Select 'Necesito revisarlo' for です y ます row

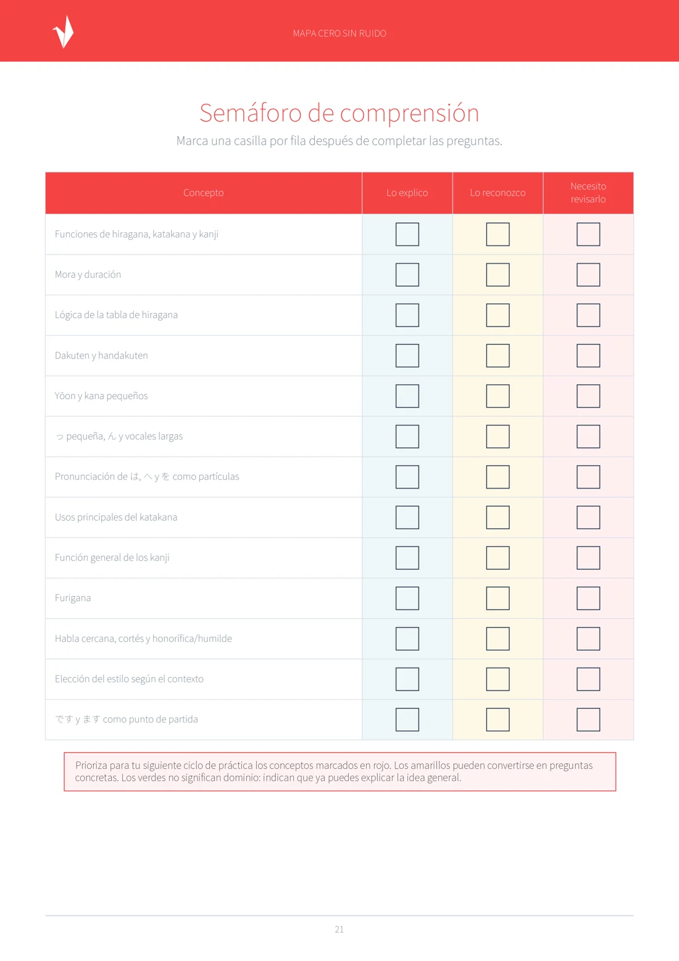588,720
